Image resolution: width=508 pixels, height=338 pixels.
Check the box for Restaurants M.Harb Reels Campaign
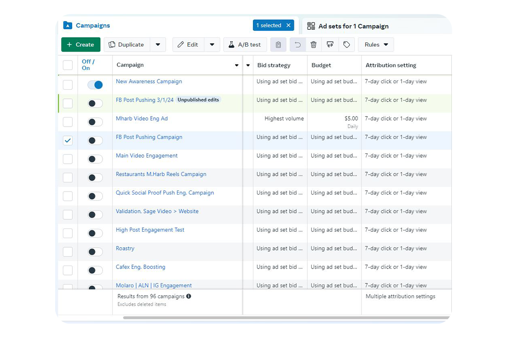pos(68,178)
